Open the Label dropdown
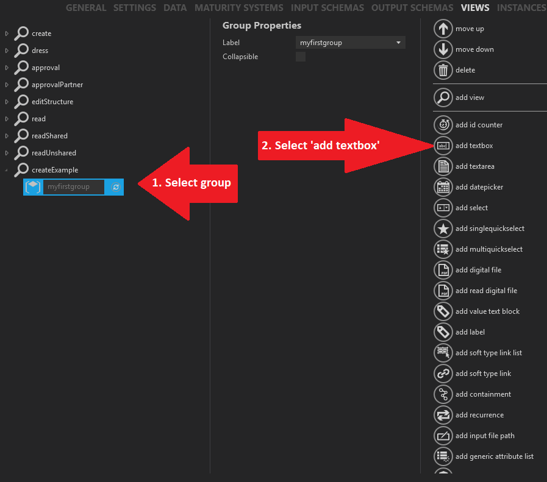 (401, 42)
